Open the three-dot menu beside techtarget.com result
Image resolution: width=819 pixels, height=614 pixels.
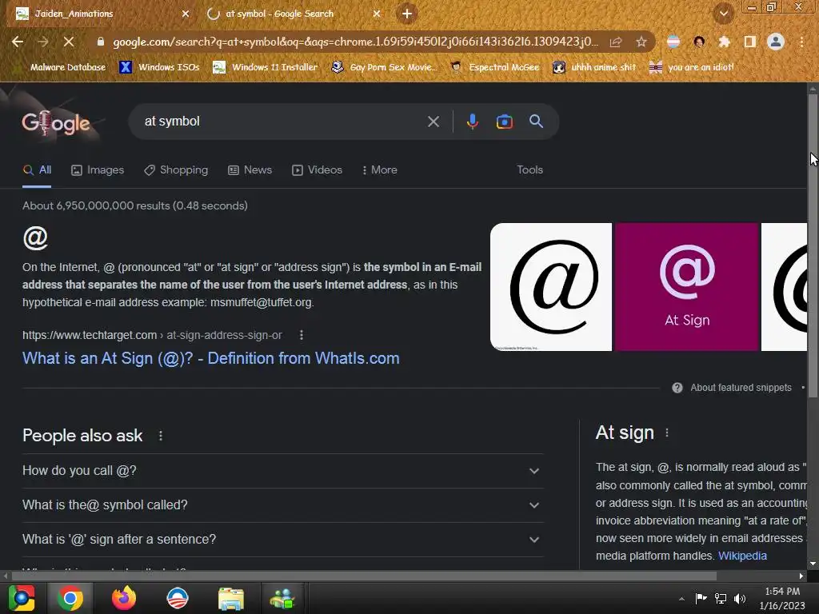tap(302, 335)
